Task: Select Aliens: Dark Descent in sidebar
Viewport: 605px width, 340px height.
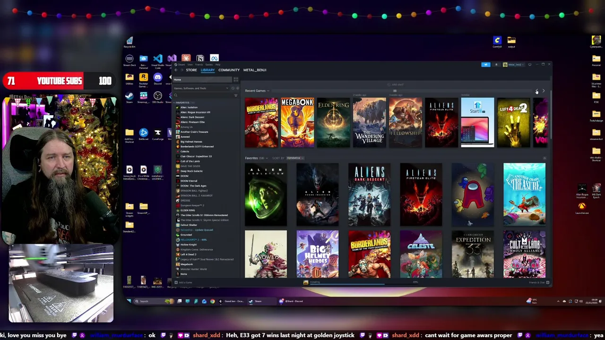Action: (192, 117)
